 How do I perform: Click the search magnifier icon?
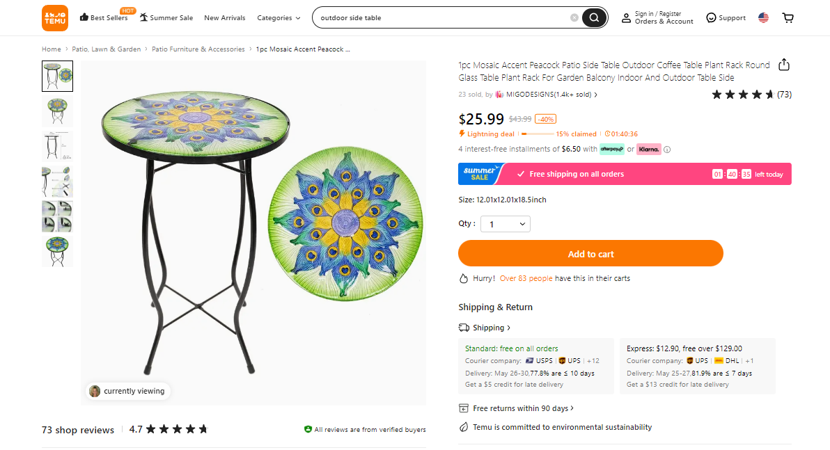pyautogui.click(x=594, y=17)
